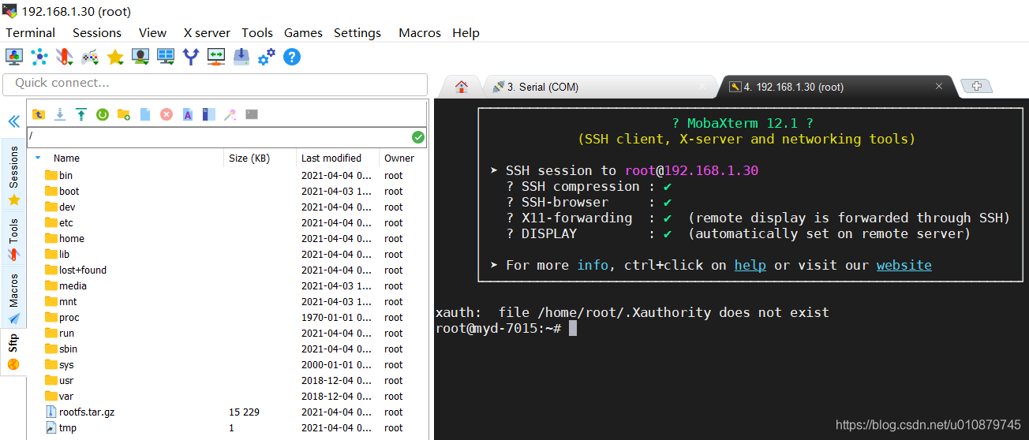Open the Sessions star icon in toolbar
The image size is (1029, 440).
(115, 57)
